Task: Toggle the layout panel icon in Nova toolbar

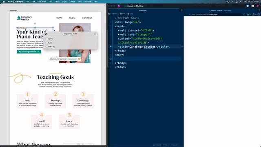Action: [253, 6]
